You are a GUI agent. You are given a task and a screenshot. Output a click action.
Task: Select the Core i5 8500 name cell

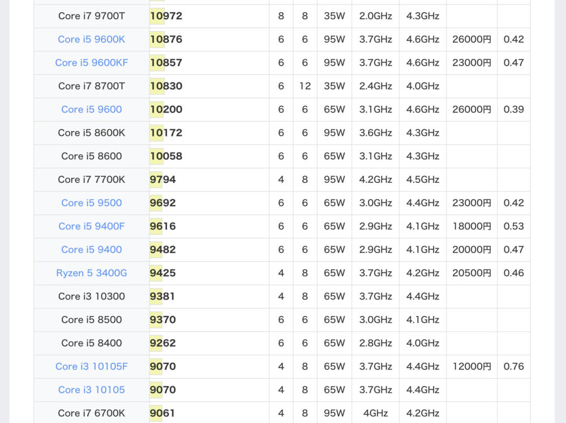pos(91,320)
